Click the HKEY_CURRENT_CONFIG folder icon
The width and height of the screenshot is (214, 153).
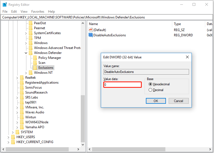[13, 142]
